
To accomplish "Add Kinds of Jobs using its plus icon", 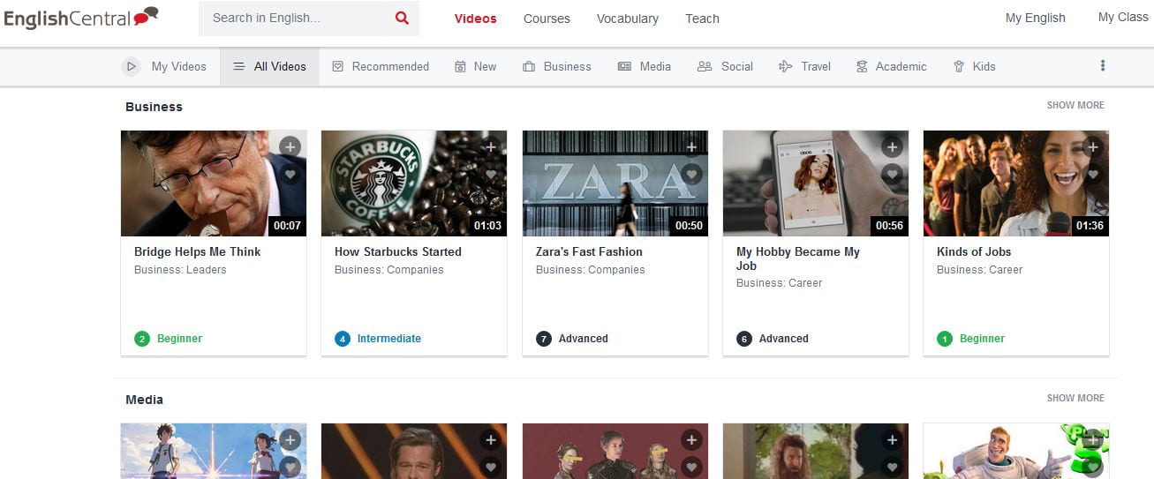I will (1093, 146).
